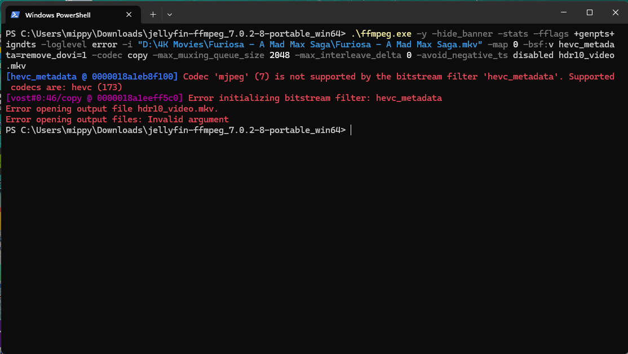Expand the new tab profile dropdown
The height and width of the screenshot is (354, 628).
pyautogui.click(x=170, y=14)
